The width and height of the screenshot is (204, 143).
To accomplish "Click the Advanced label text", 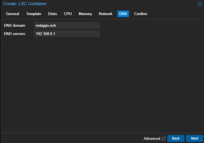I will click(152, 138).
